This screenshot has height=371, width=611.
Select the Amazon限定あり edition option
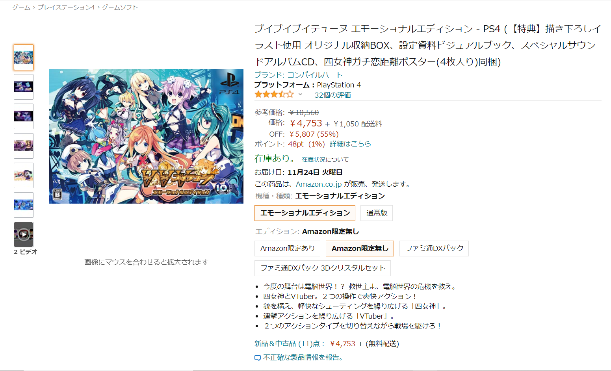tap(287, 249)
